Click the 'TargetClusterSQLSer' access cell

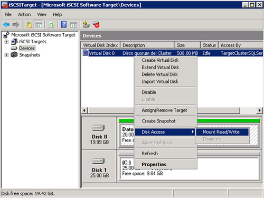tap(241, 53)
